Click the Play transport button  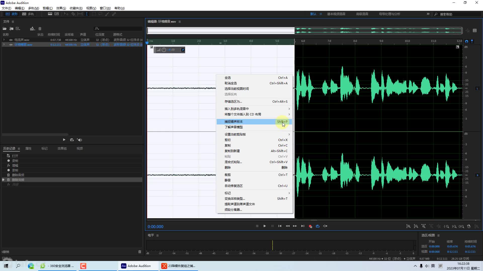pos(265,226)
